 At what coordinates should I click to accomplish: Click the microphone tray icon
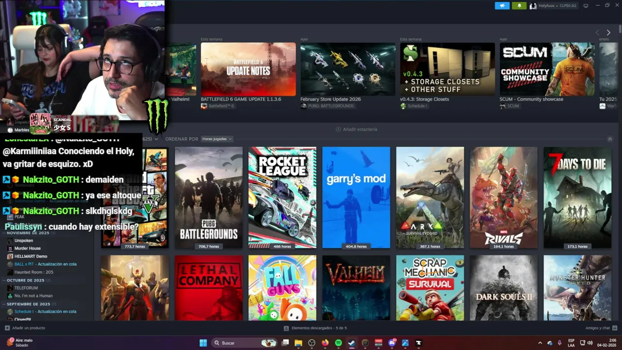tap(560, 343)
